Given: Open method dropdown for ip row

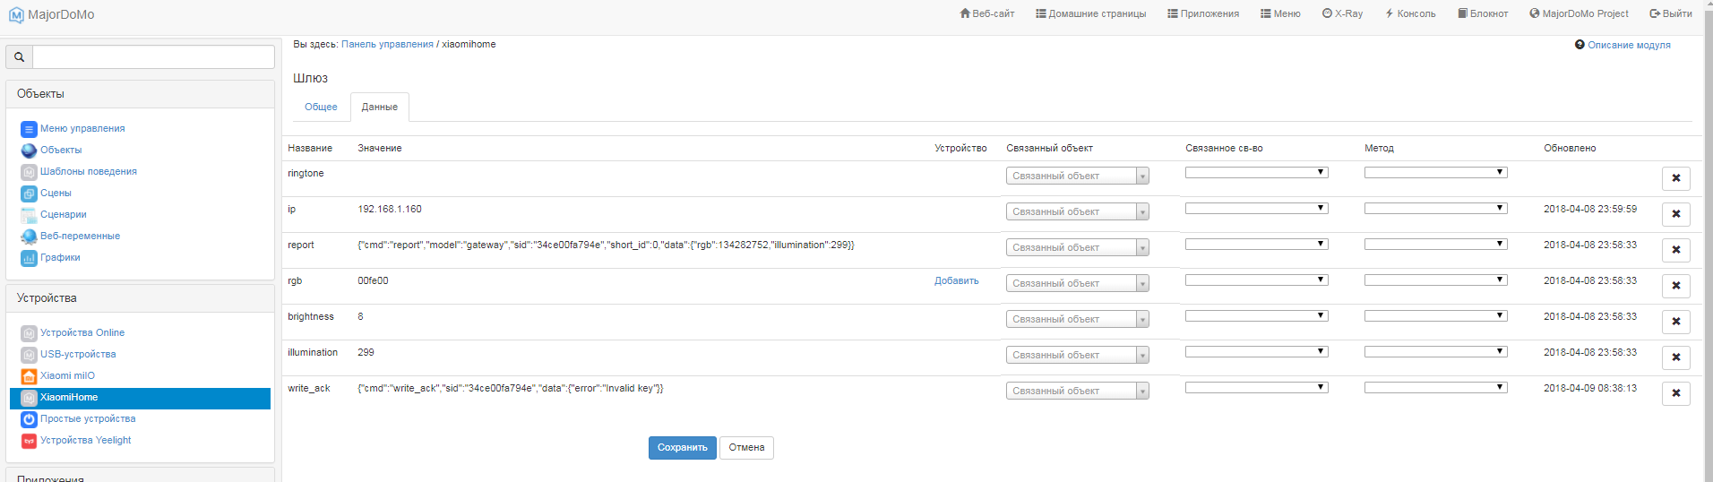Looking at the screenshot, I should [x=1435, y=208].
